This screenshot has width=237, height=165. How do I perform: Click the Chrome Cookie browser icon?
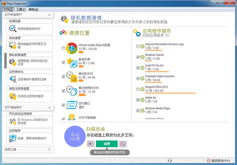pyautogui.click(x=71, y=48)
